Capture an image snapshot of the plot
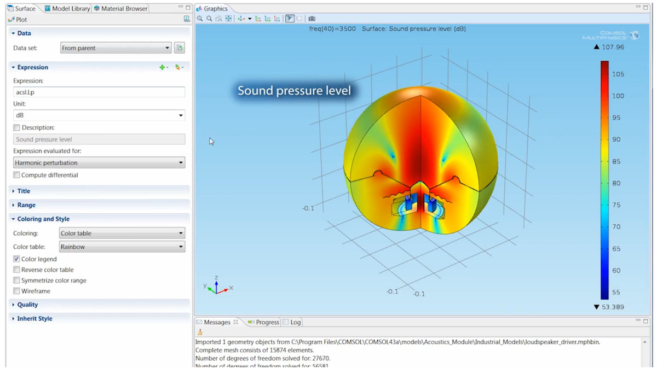This screenshot has height=368, width=657. (x=311, y=18)
